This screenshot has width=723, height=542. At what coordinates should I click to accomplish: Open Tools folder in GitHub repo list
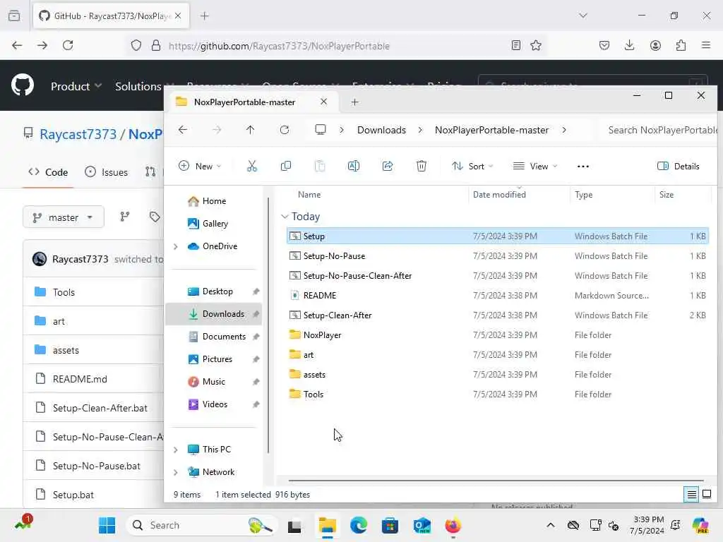click(64, 292)
